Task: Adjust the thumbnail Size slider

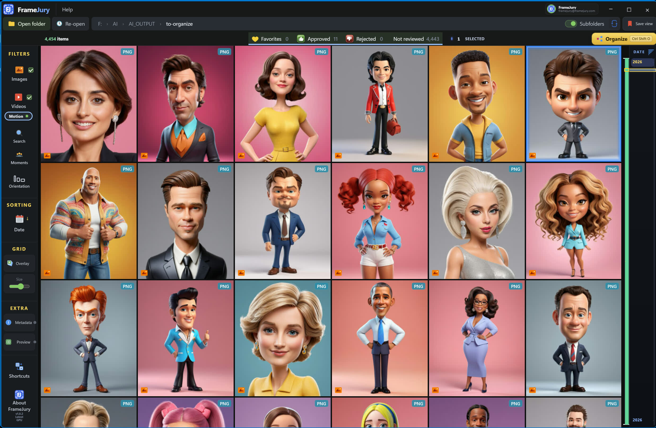Action: pyautogui.click(x=19, y=287)
